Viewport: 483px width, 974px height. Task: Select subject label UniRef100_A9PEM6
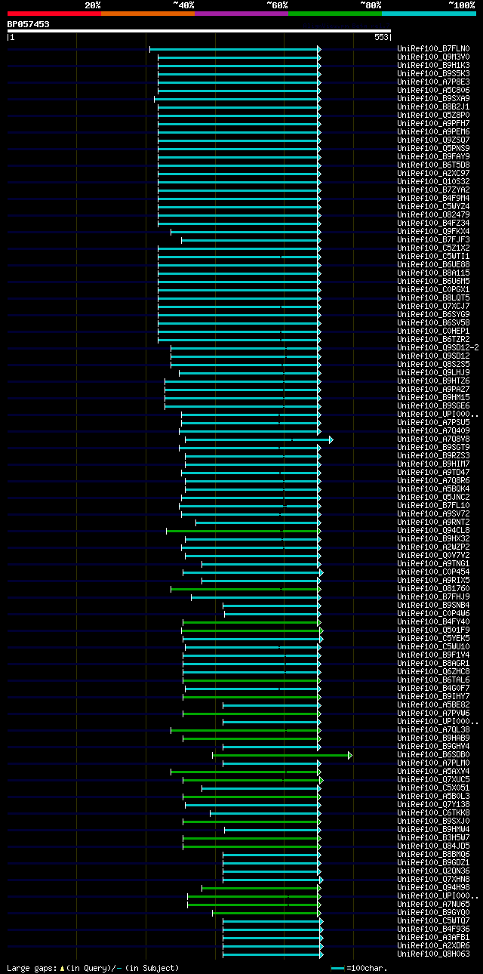coord(433,132)
